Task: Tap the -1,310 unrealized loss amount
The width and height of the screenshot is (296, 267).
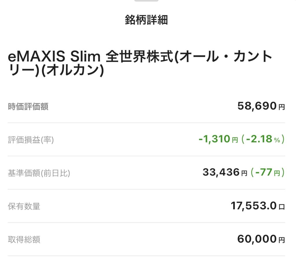Action: tap(215, 140)
